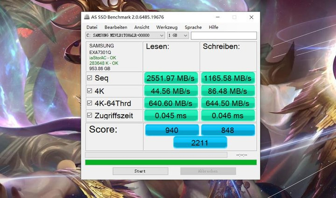Screen dimensions: 336x198
Task: Click the 283648 K - OK alignment text
Action: [104, 63]
